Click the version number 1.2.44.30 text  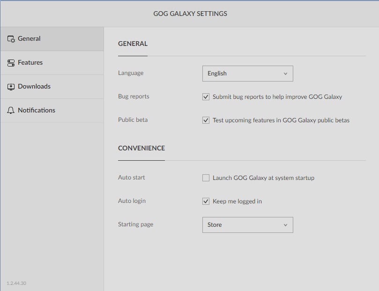(x=16, y=283)
